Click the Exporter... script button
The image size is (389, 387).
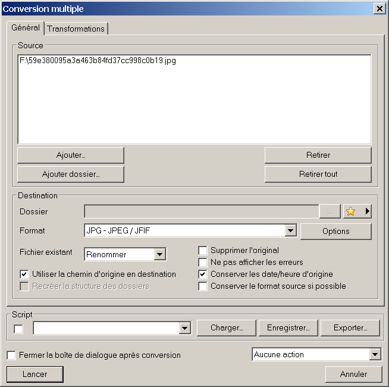click(x=350, y=328)
